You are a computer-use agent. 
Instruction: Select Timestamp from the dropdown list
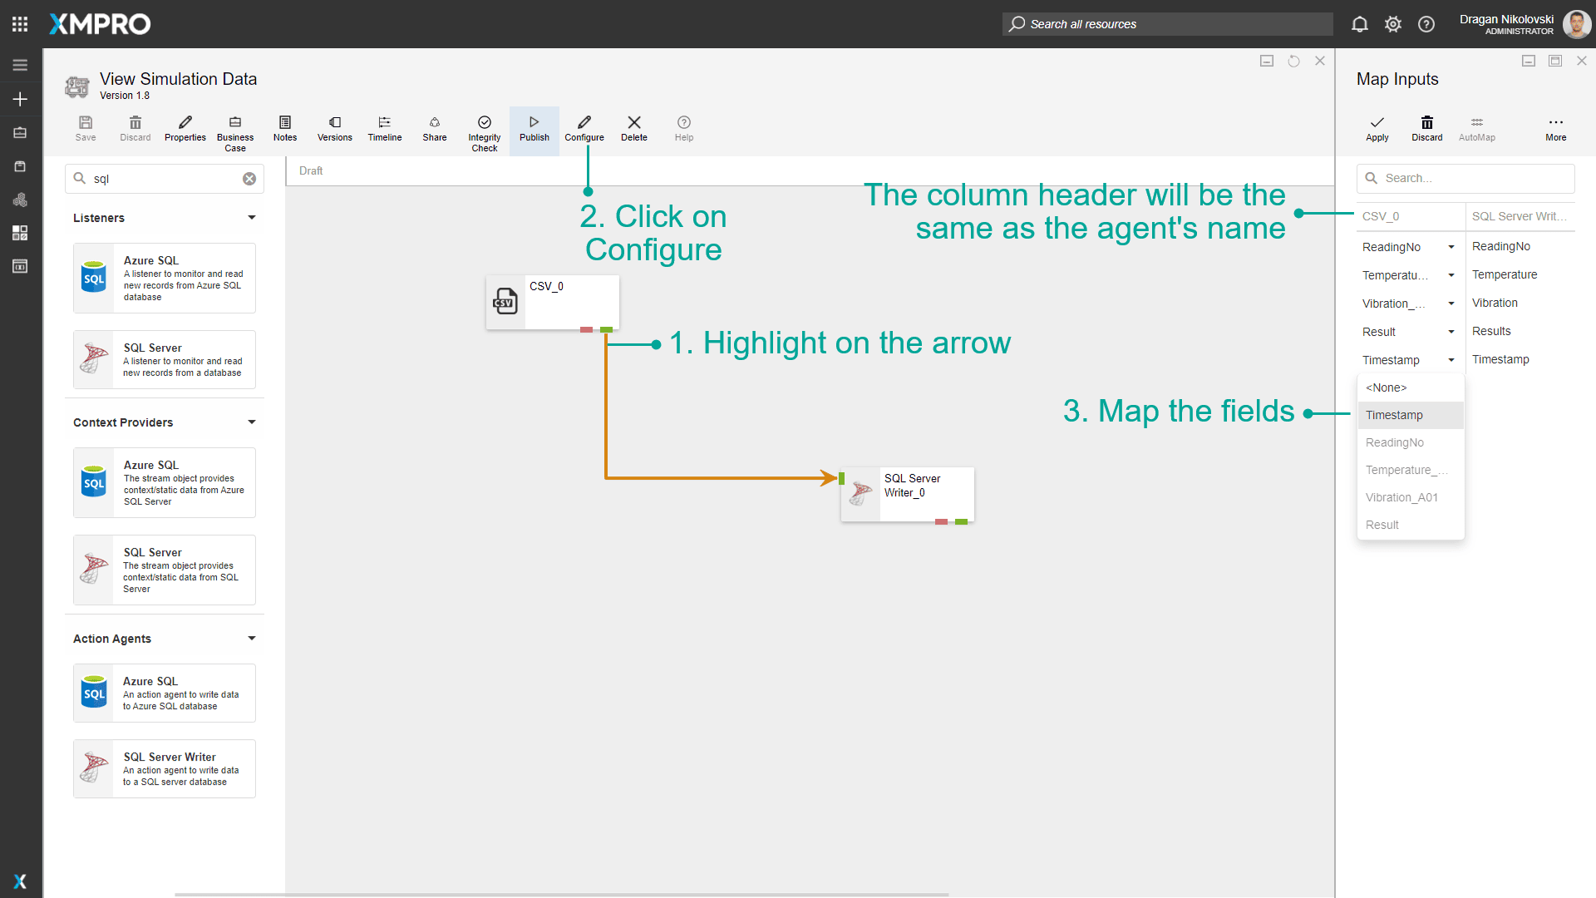tap(1394, 415)
